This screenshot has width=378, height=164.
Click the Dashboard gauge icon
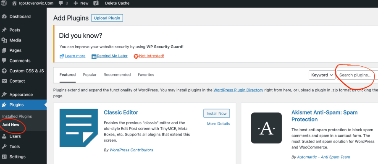tap(4, 17)
